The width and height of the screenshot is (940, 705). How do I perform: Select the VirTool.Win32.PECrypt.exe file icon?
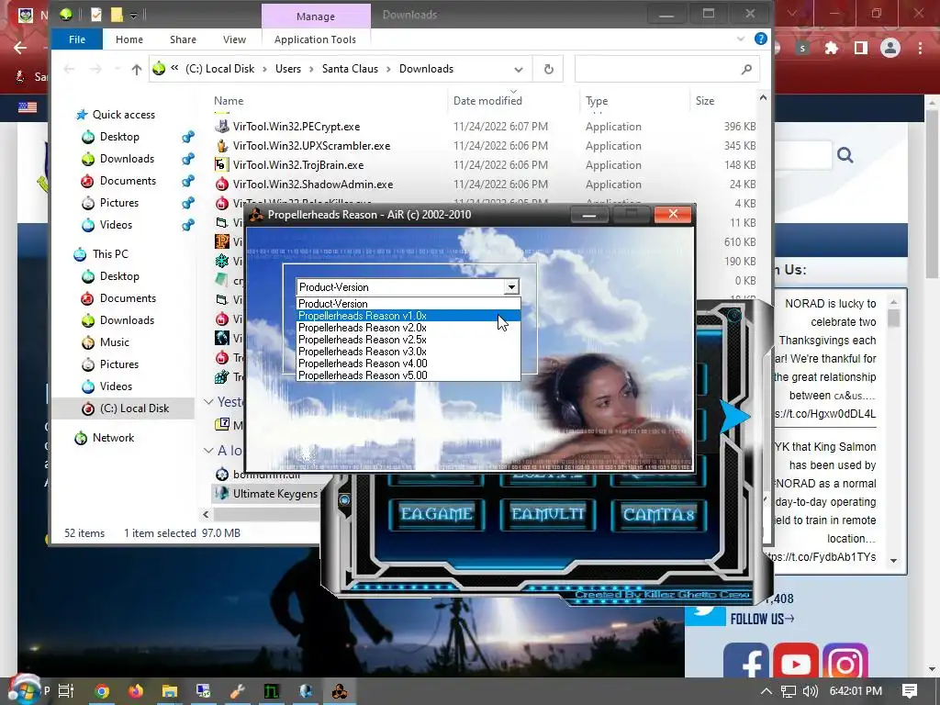[222, 127]
